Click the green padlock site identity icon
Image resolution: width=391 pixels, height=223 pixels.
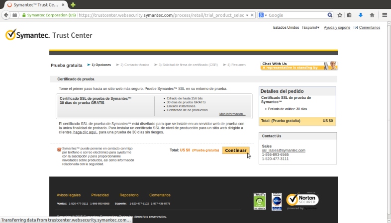point(24,15)
